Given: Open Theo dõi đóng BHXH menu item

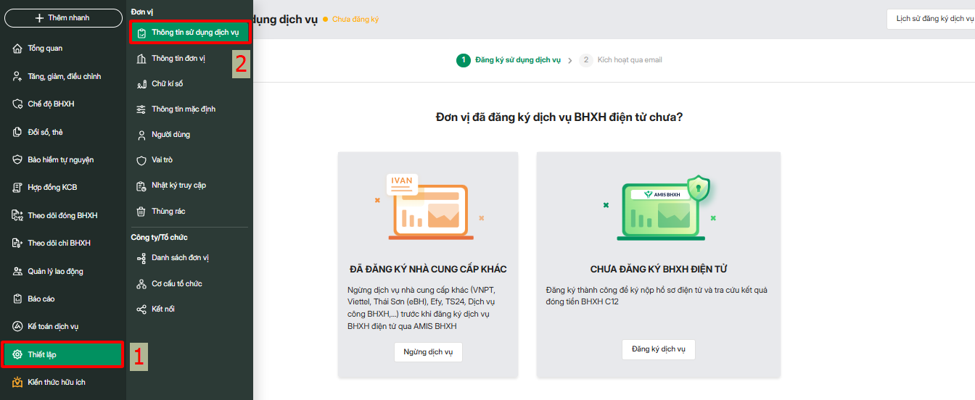Looking at the screenshot, I should point(63,215).
